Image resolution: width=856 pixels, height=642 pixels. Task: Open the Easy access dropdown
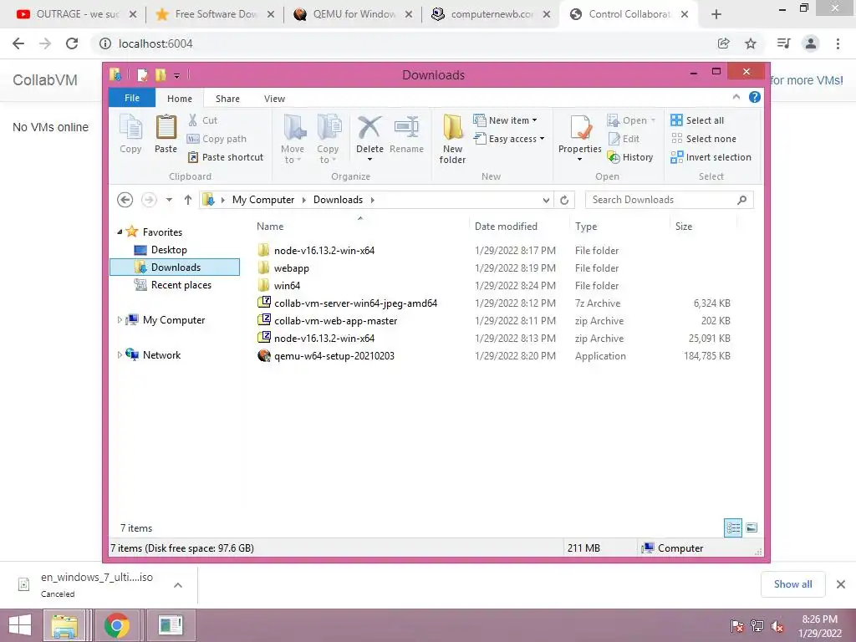tap(509, 139)
